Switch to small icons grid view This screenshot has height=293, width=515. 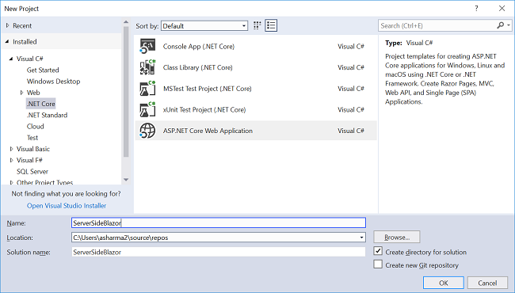pyautogui.click(x=257, y=25)
